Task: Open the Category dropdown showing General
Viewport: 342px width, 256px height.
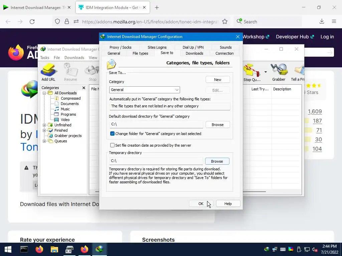Action: [144, 90]
